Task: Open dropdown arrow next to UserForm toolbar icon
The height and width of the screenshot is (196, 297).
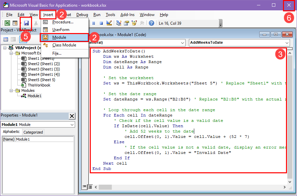Action: pyautogui.click(x=20, y=23)
